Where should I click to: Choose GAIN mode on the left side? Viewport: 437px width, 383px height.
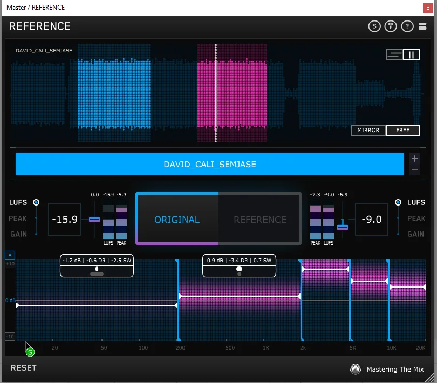(19, 234)
